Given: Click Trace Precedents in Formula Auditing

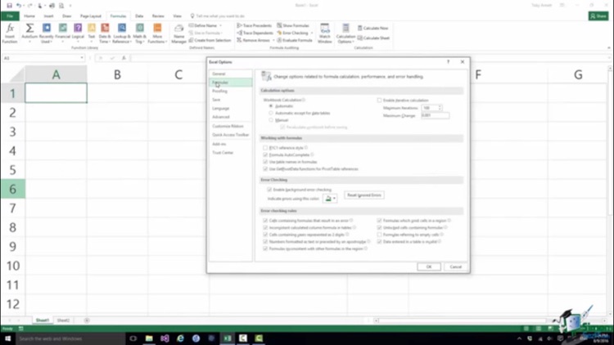Looking at the screenshot, I should pyautogui.click(x=254, y=25).
